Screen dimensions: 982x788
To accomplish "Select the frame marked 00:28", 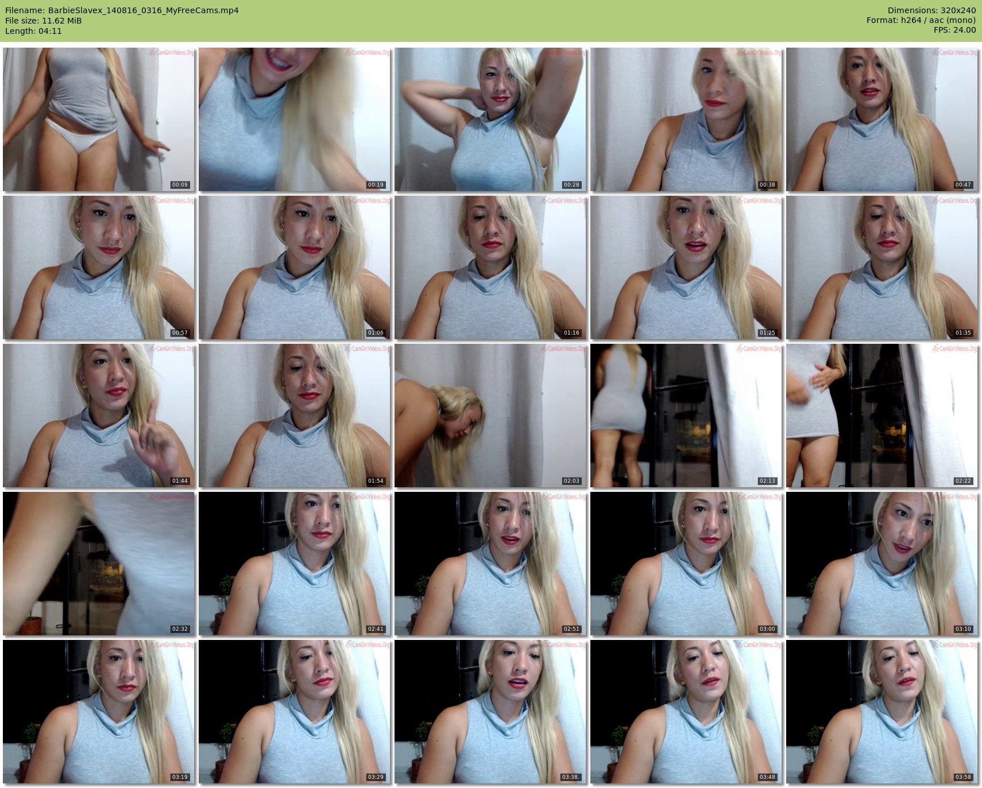I will click(x=490, y=119).
